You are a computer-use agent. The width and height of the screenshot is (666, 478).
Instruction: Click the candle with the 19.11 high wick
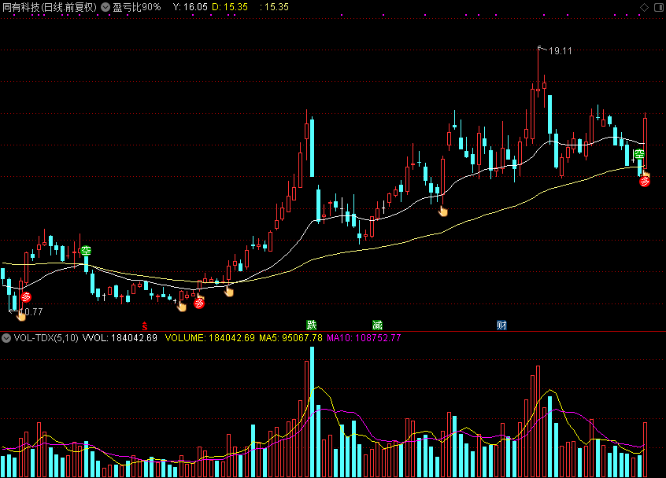click(538, 72)
